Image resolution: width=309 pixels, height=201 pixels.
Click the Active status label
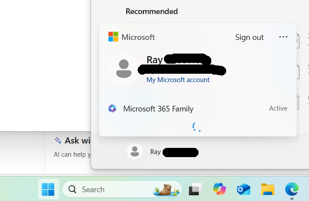278,108
